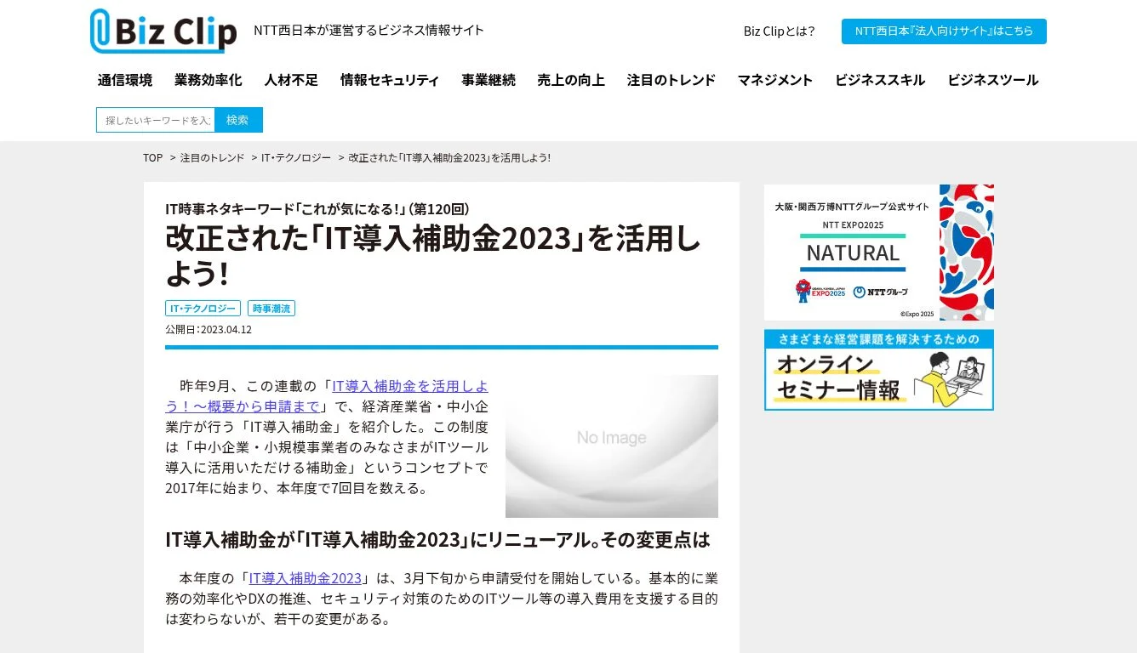Screen dimensions: 1137x653
Task: Open the 注目のトレンド menu
Action: [x=671, y=80]
